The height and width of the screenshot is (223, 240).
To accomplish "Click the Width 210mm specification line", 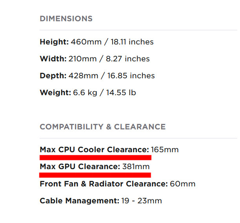I will click(95, 59).
